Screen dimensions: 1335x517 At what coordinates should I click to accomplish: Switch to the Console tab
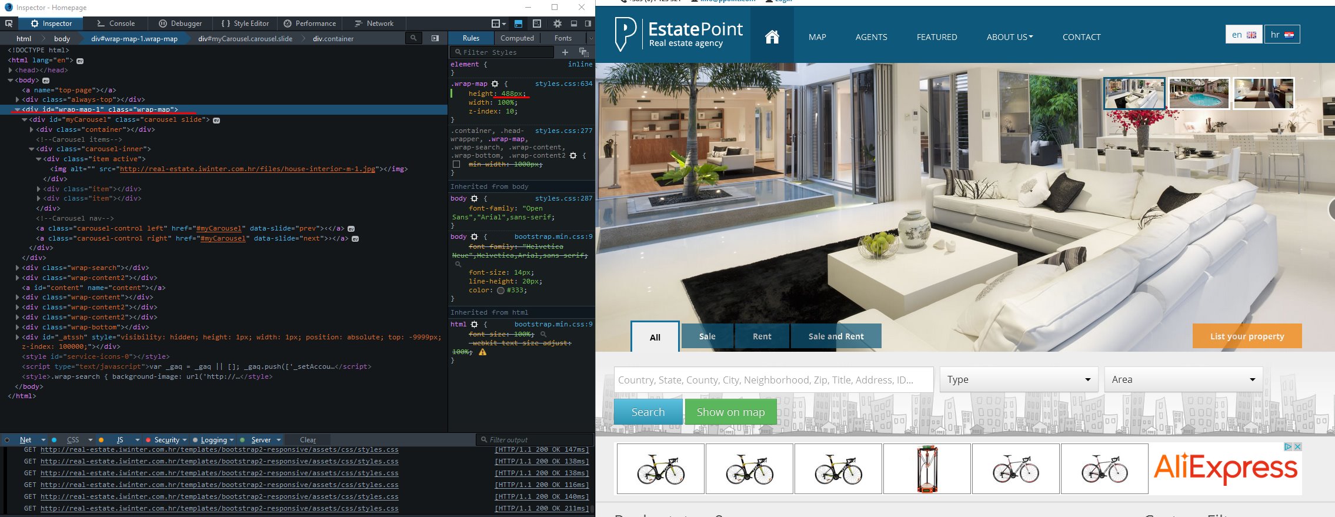point(116,24)
